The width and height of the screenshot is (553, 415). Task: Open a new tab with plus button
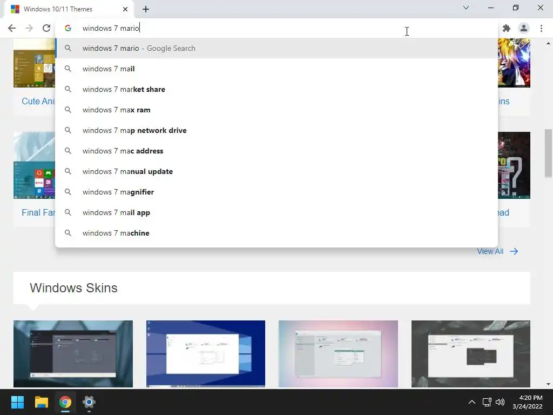146,9
